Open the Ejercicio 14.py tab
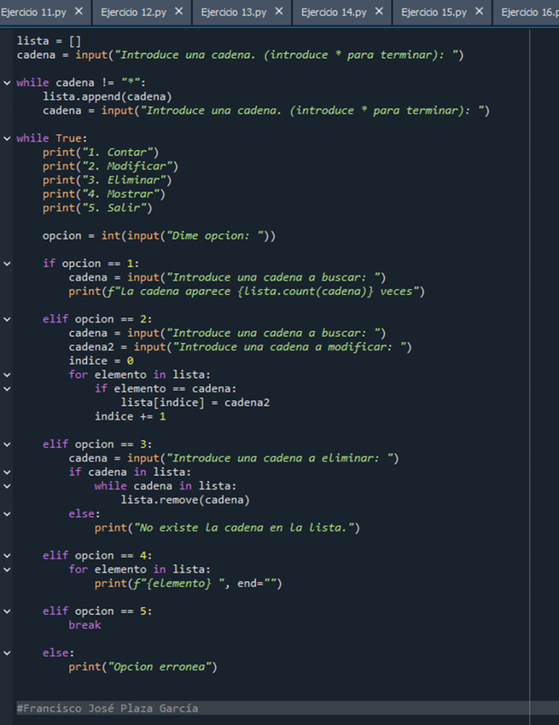This screenshot has height=725, width=559. [x=334, y=12]
